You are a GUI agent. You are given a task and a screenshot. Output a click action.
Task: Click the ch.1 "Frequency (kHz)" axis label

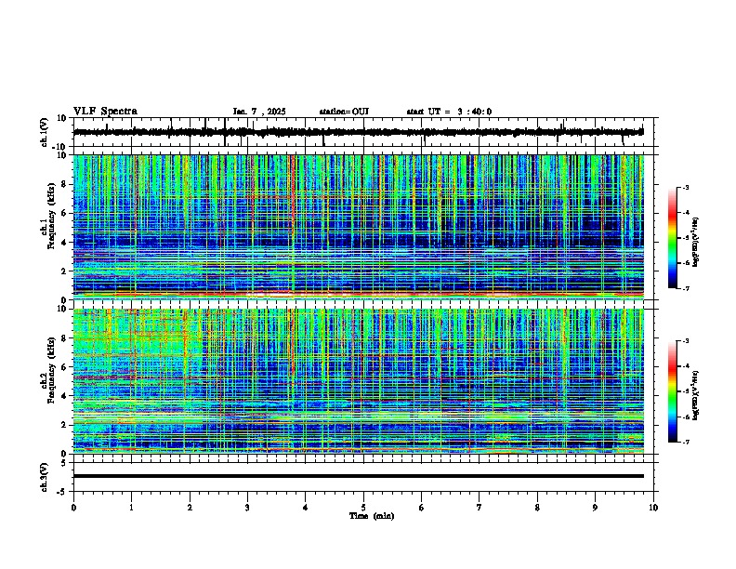51,216
